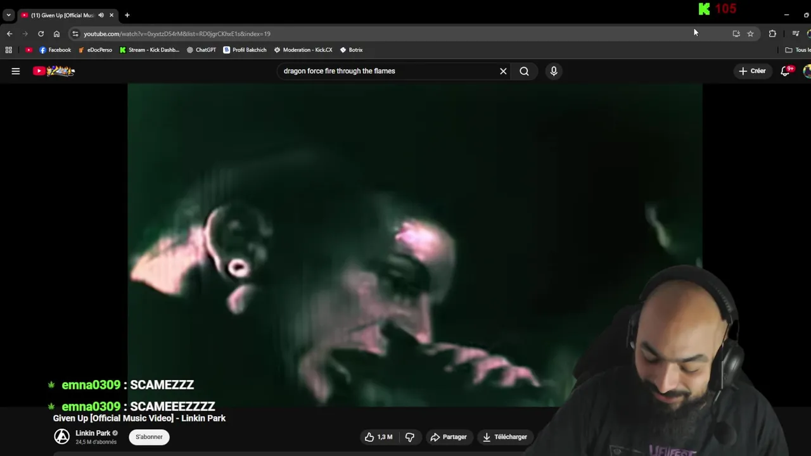Open the Créer menu button

pos(752,71)
